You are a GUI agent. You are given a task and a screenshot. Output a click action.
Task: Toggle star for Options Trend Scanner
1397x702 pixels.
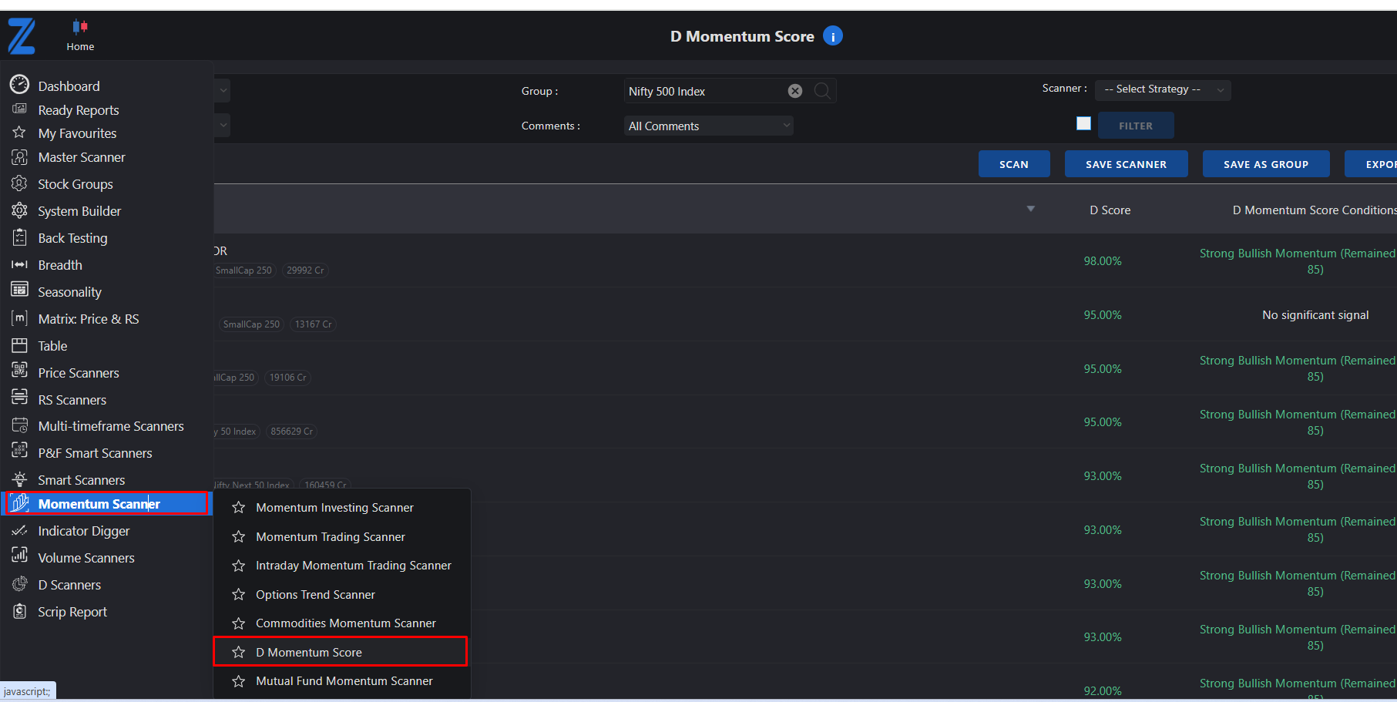click(239, 595)
